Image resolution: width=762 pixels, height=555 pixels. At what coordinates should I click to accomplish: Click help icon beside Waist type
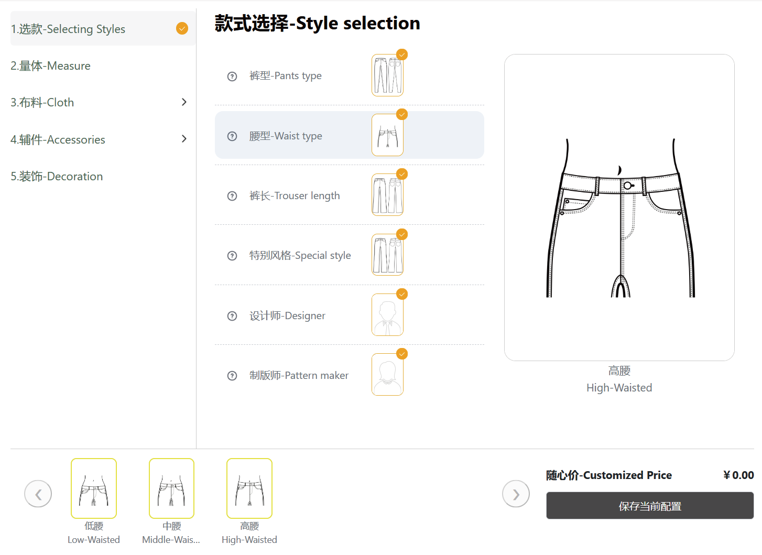pos(232,136)
